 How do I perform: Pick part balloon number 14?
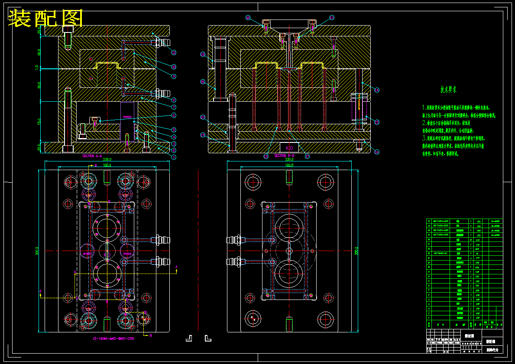377,90
